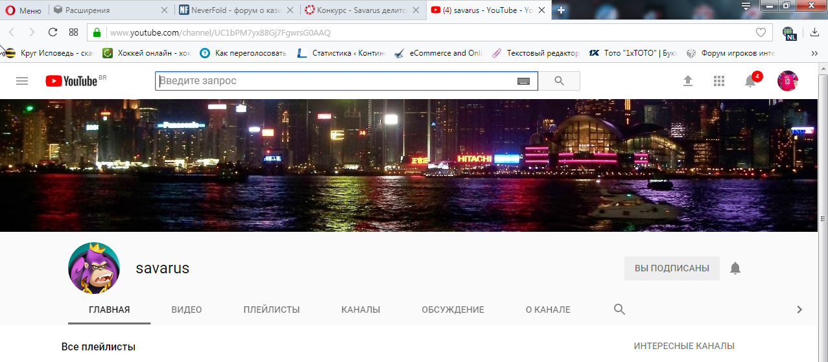The height and width of the screenshot is (362, 828).
Task: Go to the О КАНАЛЕ tab
Action: [548, 310]
